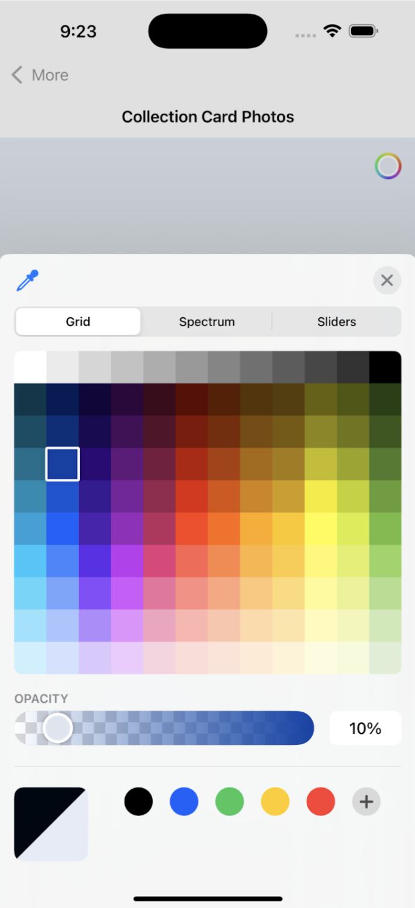Switch to the Grid tab
The image size is (415, 908).
click(78, 322)
